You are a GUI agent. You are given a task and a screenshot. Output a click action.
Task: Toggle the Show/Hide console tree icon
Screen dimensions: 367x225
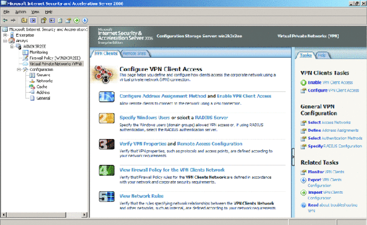[33, 20]
